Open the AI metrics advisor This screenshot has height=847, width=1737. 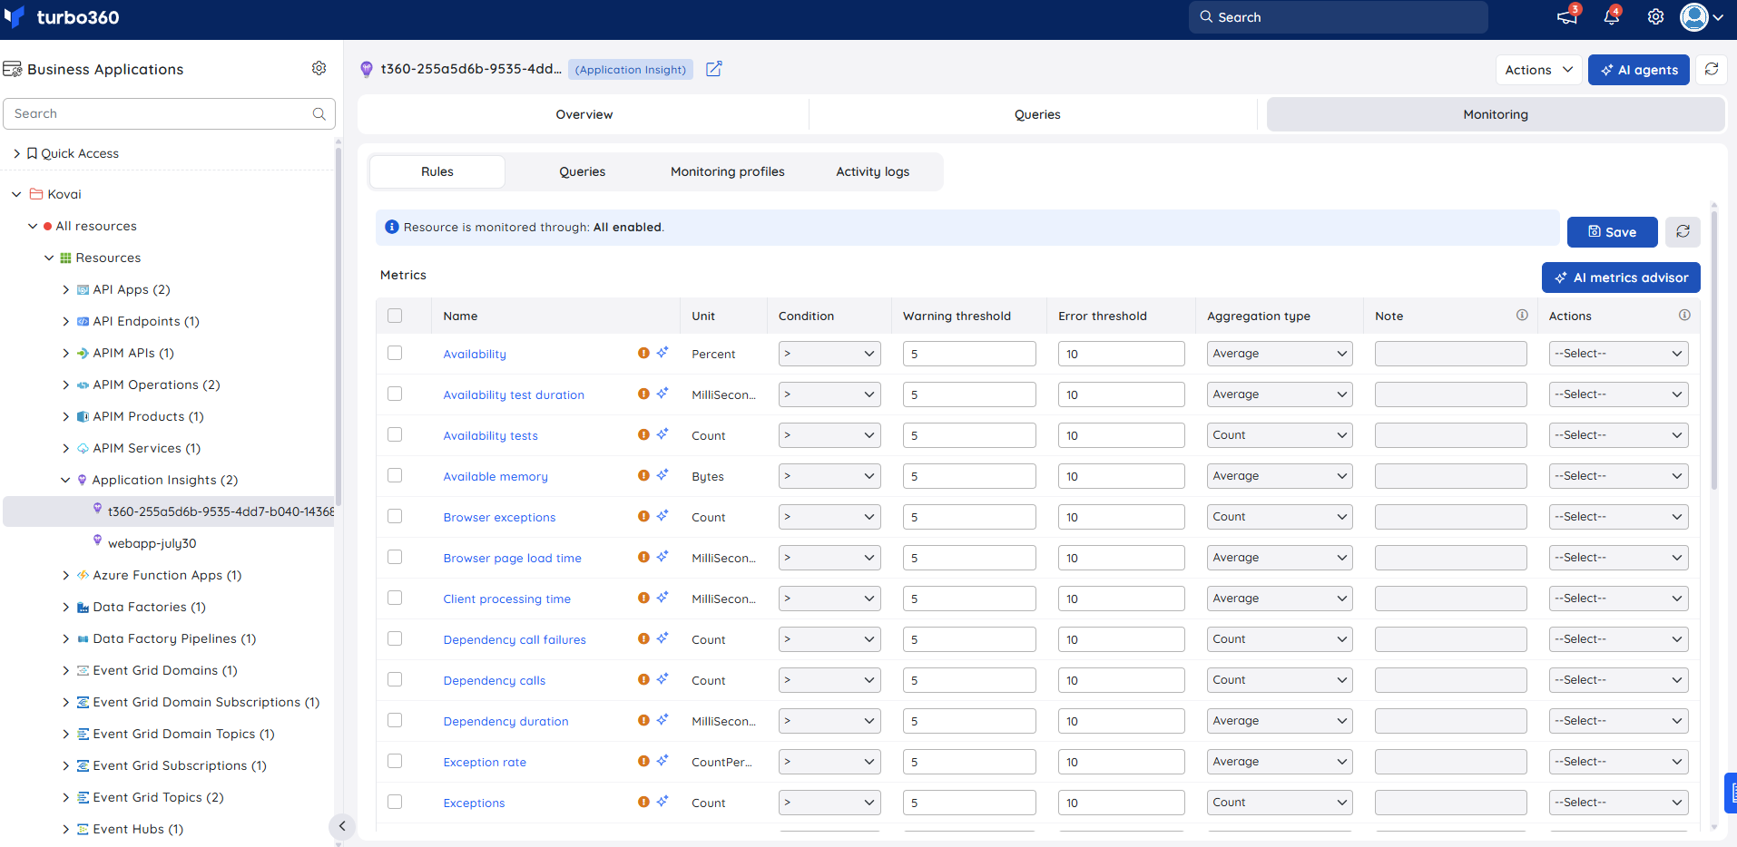(x=1621, y=277)
